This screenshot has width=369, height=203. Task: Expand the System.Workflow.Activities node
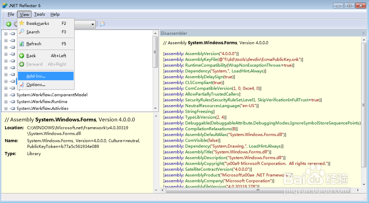pyautogui.click(x=6, y=108)
